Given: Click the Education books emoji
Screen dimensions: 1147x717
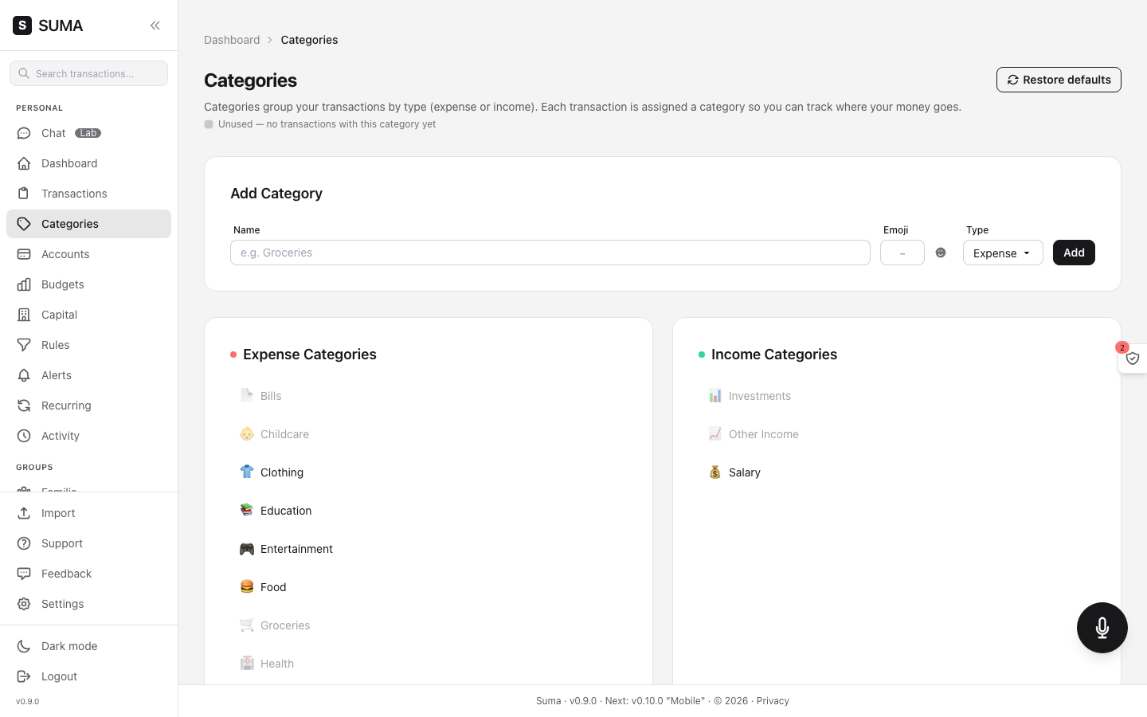Looking at the screenshot, I should coord(247,510).
